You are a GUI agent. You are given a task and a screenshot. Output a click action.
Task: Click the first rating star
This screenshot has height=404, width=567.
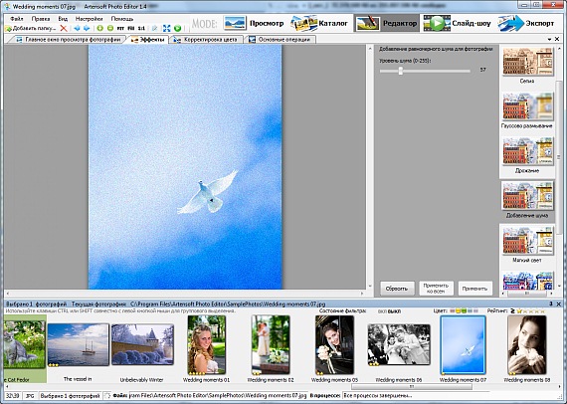pos(519,310)
